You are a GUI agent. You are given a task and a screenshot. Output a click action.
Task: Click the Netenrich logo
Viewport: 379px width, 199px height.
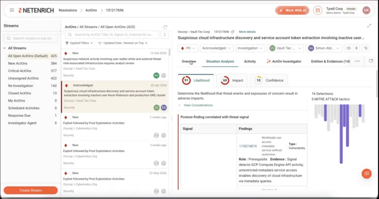tap(36, 10)
